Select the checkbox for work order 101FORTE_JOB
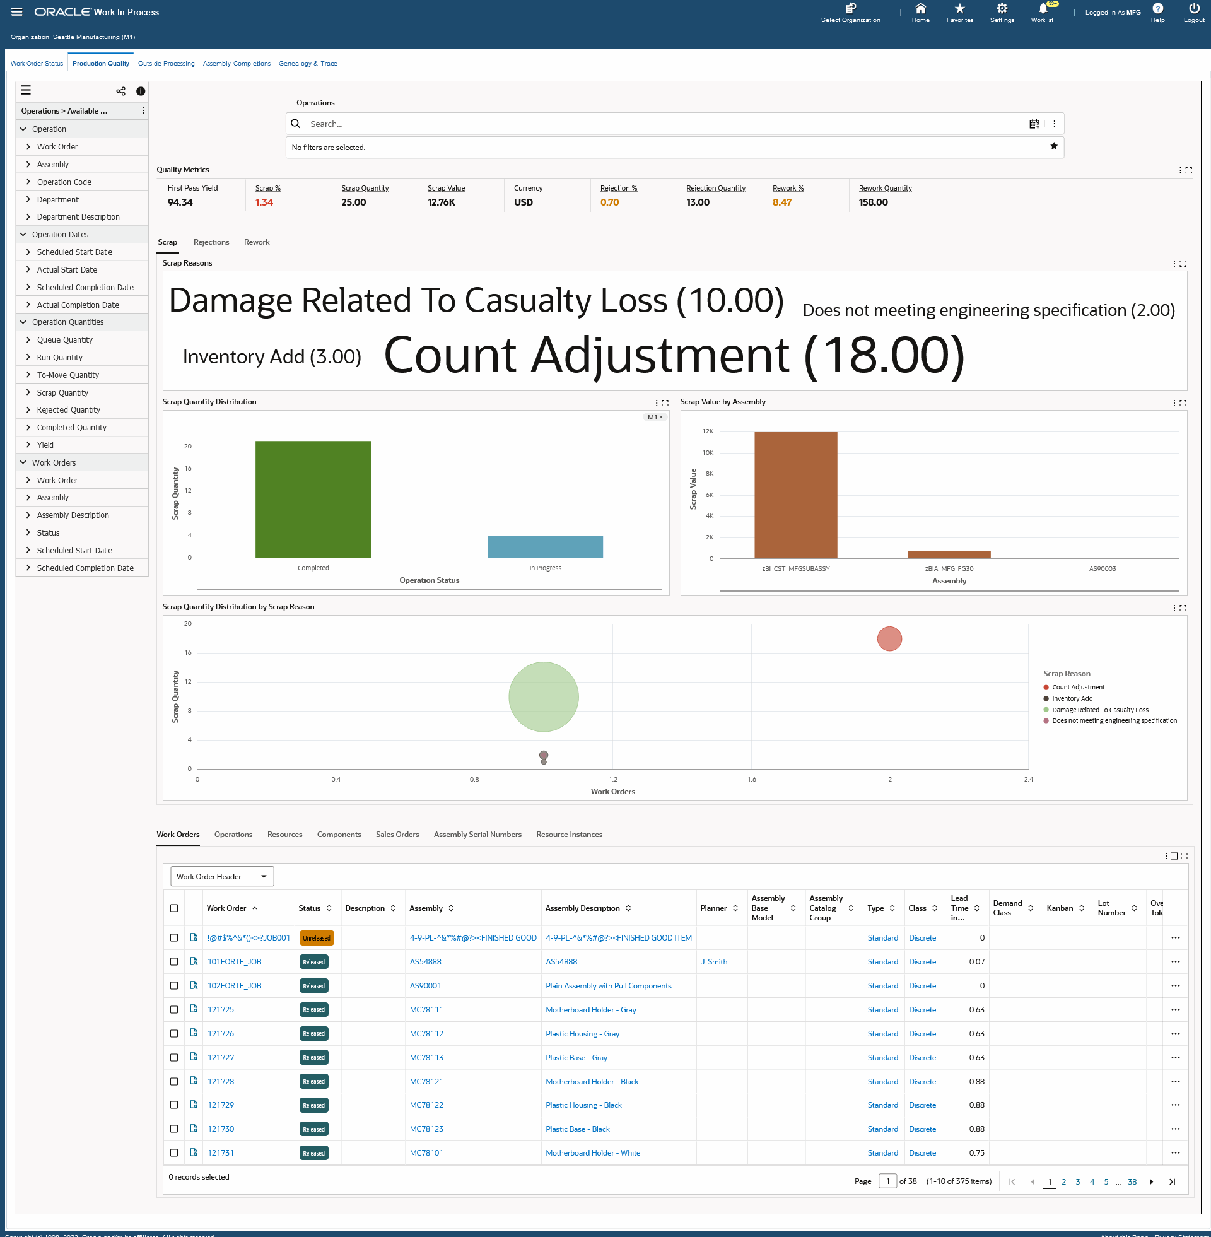This screenshot has width=1211, height=1237. pyautogui.click(x=174, y=961)
